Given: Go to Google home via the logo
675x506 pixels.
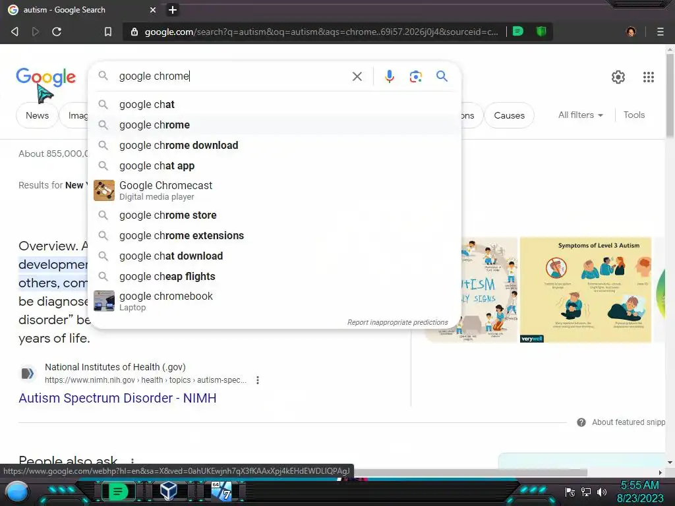Looking at the screenshot, I should tap(45, 77).
